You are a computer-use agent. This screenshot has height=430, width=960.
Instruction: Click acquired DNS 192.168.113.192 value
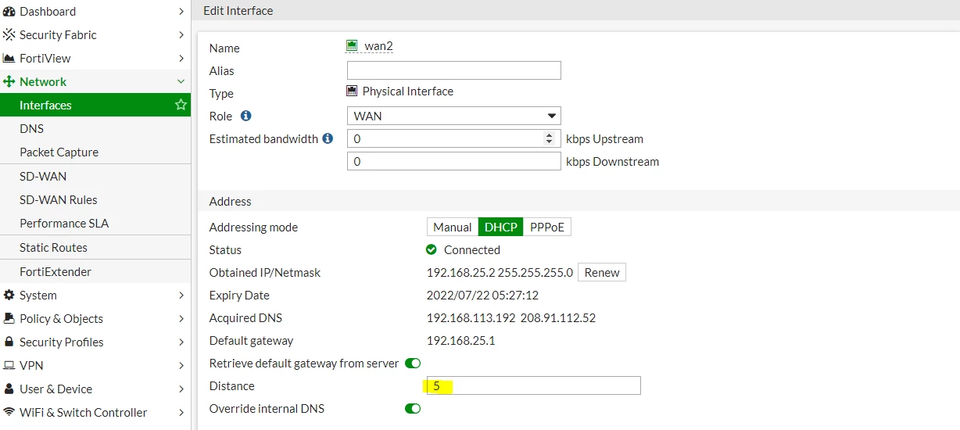[x=470, y=318]
